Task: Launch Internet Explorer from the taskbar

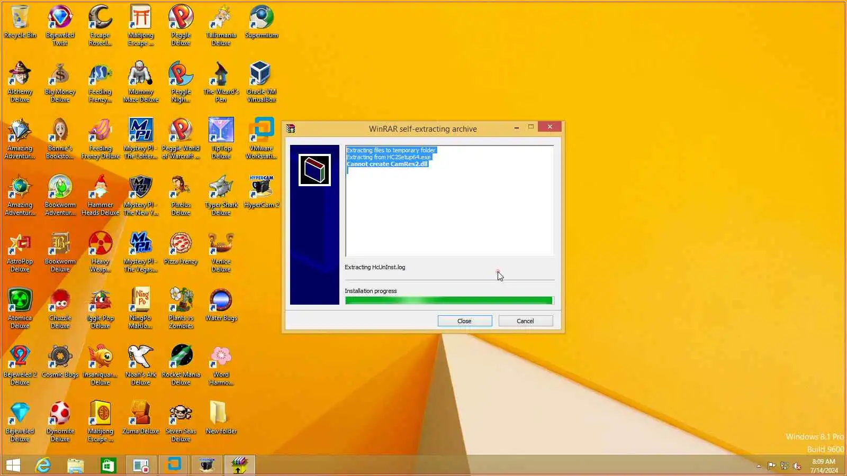Action: pyautogui.click(x=43, y=465)
